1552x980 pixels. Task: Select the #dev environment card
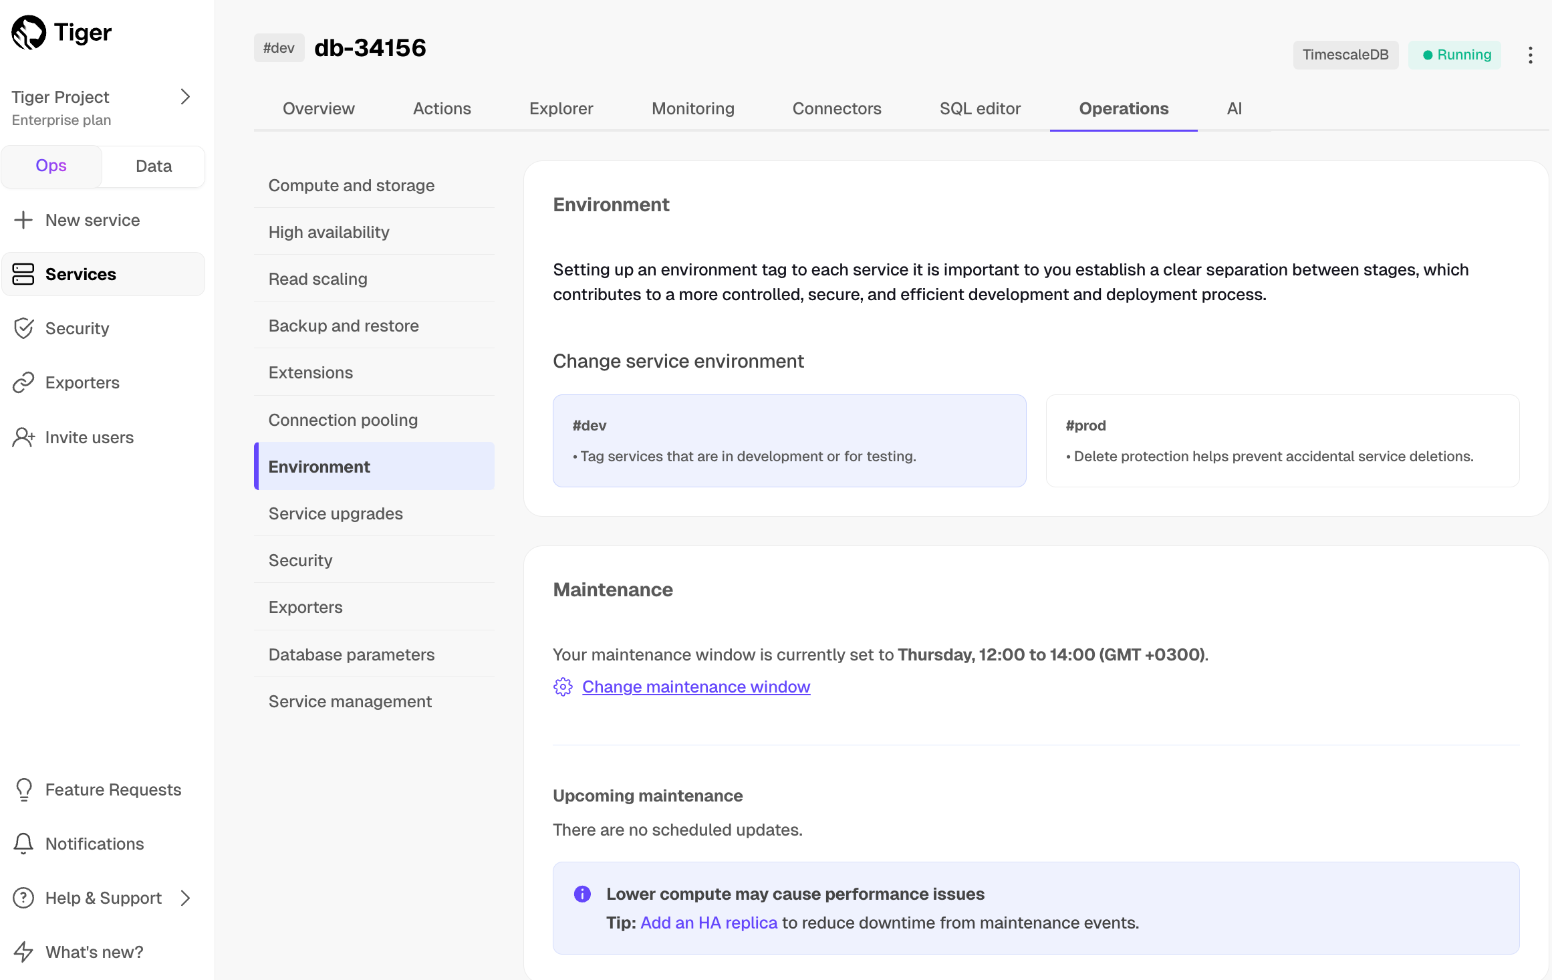click(789, 441)
